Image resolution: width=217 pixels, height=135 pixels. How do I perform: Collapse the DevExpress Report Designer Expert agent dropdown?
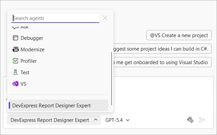(54, 120)
